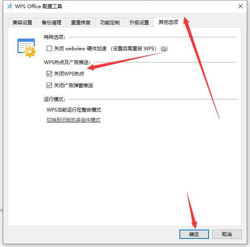Select the 其他选项 tab
Image resolution: width=250 pixels, height=247 pixels.
[x=168, y=22]
